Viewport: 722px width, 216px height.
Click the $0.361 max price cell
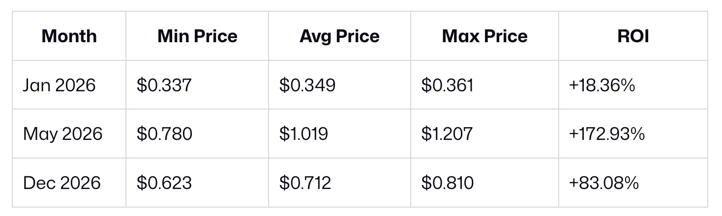[447, 85]
